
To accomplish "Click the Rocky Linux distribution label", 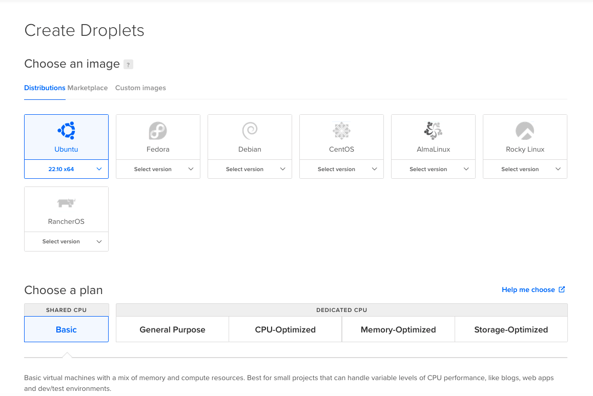I will pyautogui.click(x=525, y=149).
